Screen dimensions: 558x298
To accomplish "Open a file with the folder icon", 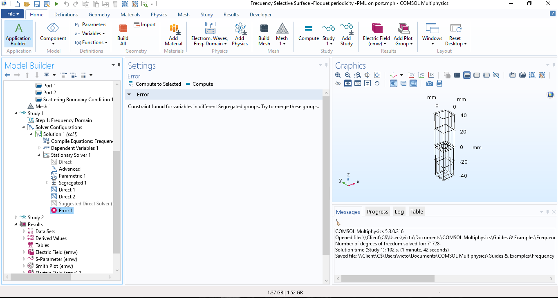I will [x=27, y=4].
